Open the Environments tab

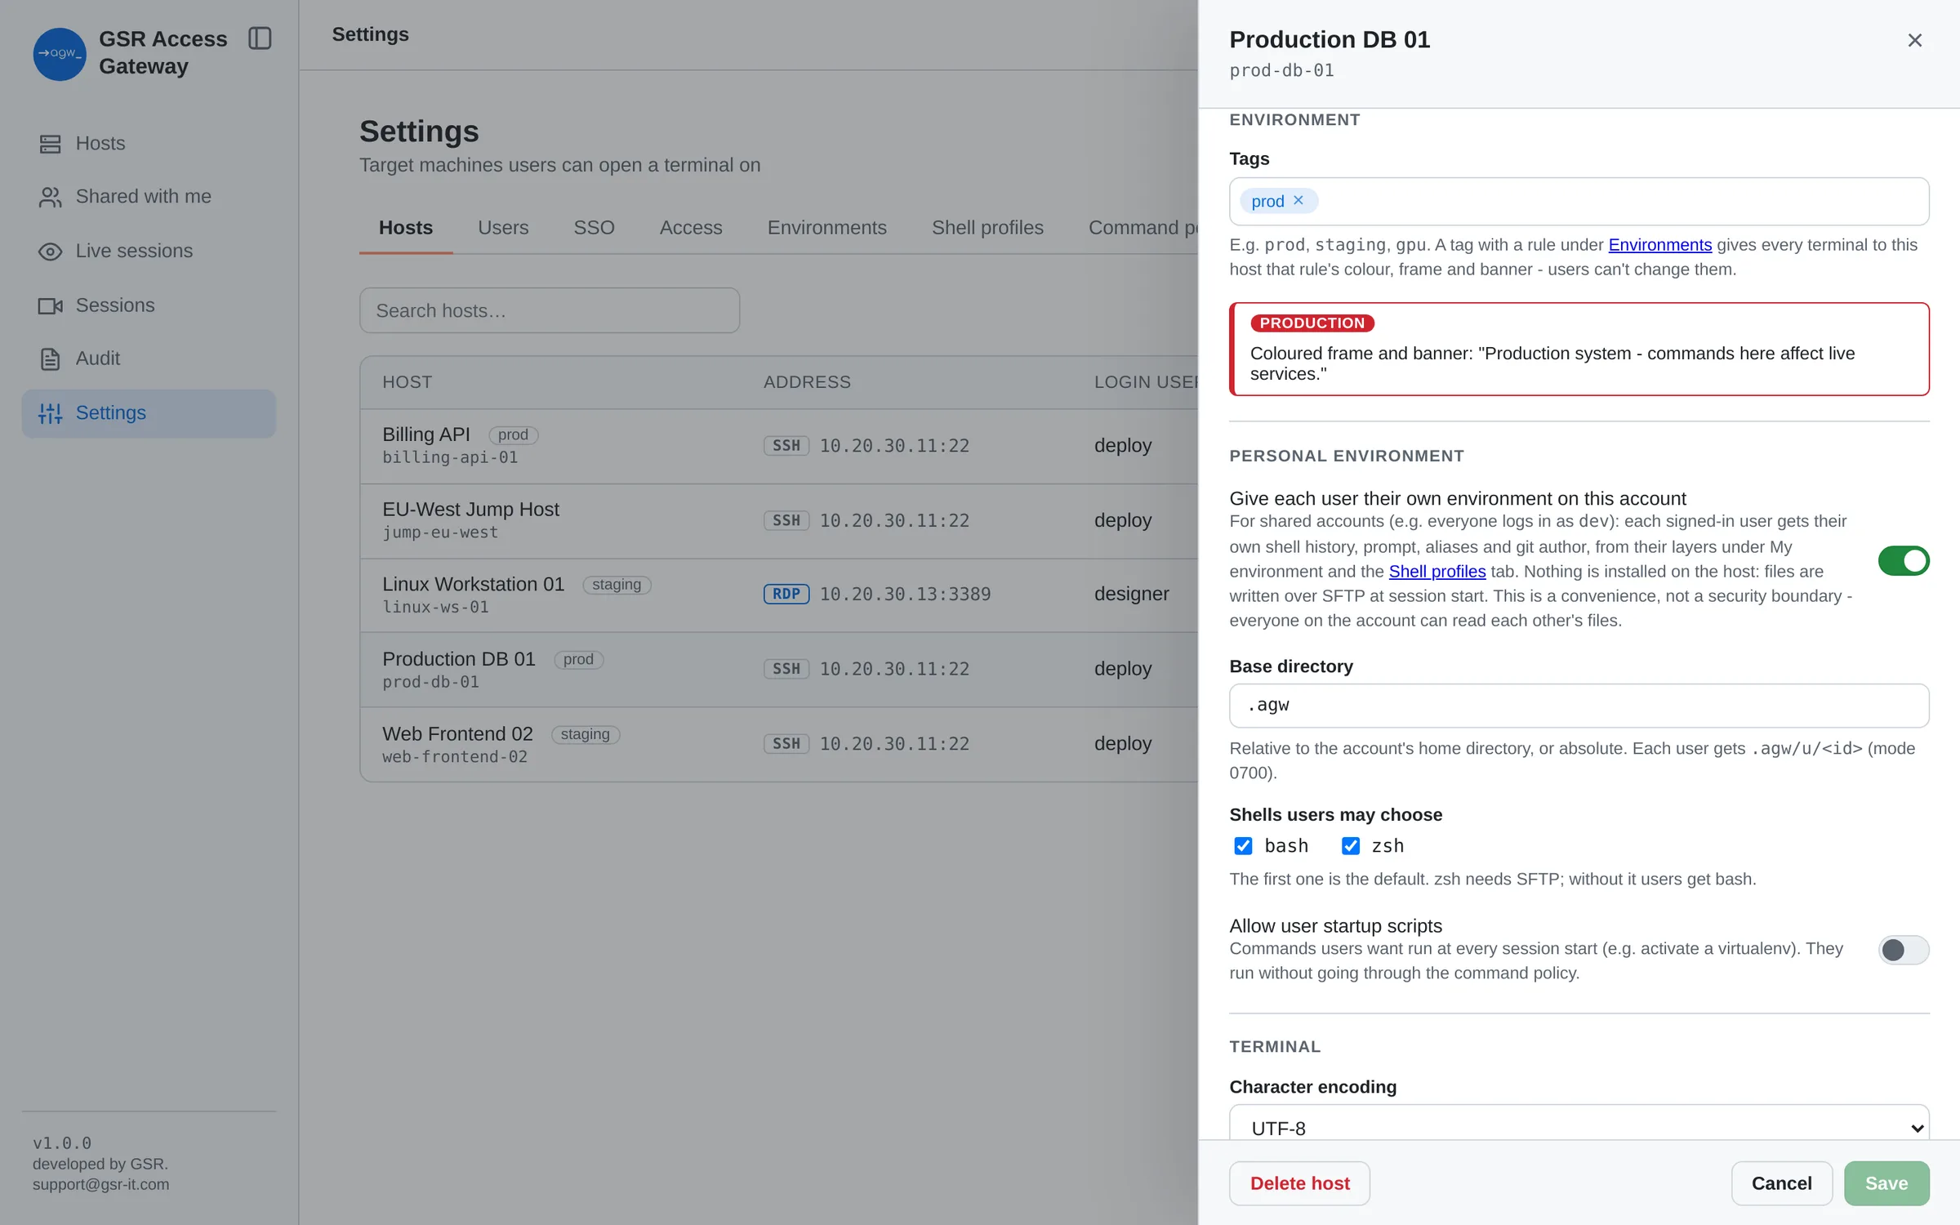826,228
